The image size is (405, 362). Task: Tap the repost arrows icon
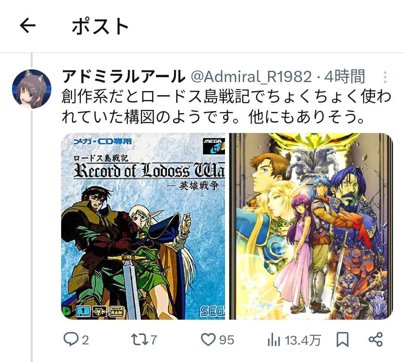[139, 339]
